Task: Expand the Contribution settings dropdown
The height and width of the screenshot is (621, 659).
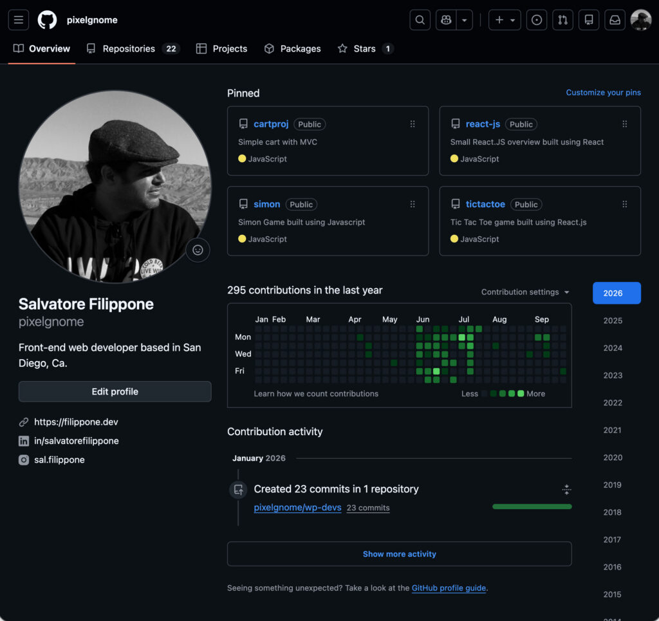Action: (525, 292)
